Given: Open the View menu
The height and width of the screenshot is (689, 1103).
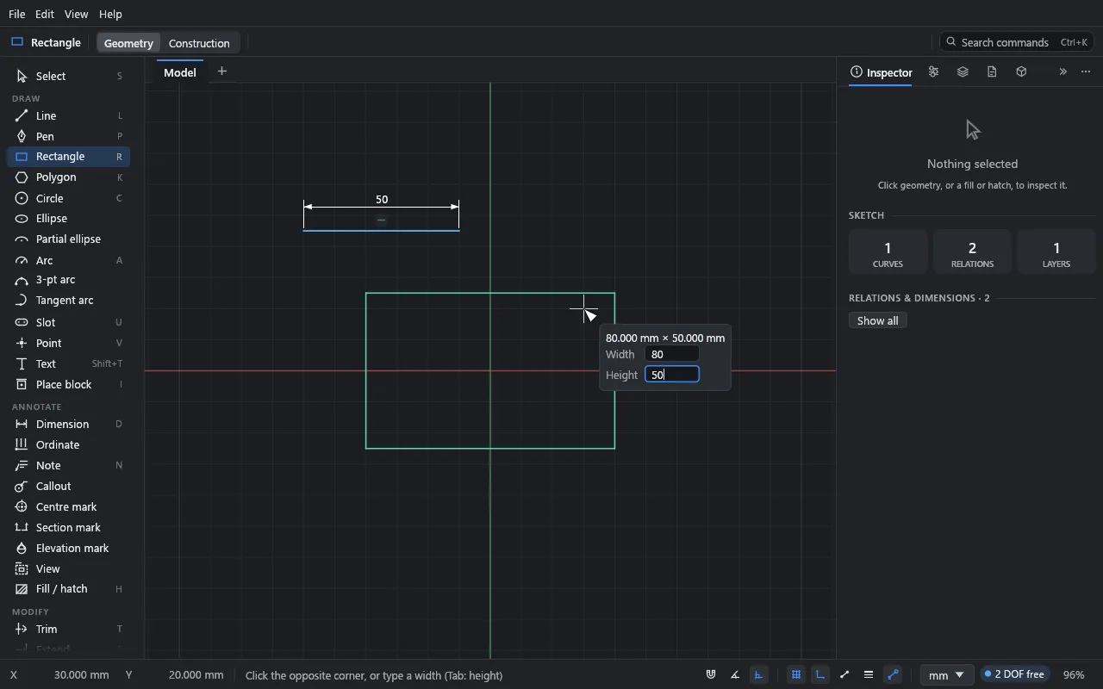Looking at the screenshot, I should pyautogui.click(x=76, y=14).
